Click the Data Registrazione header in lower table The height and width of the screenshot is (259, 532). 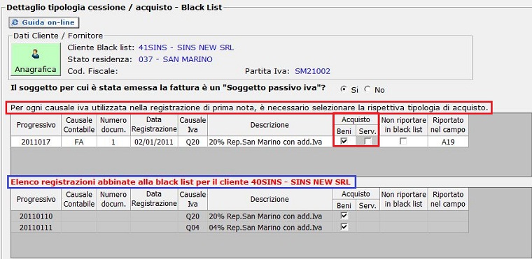[154, 199]
